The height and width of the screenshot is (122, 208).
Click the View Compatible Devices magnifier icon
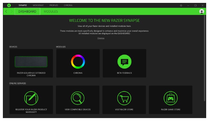tap(77, 98)
